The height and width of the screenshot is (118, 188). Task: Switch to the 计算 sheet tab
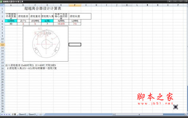(x=14, y=115)
